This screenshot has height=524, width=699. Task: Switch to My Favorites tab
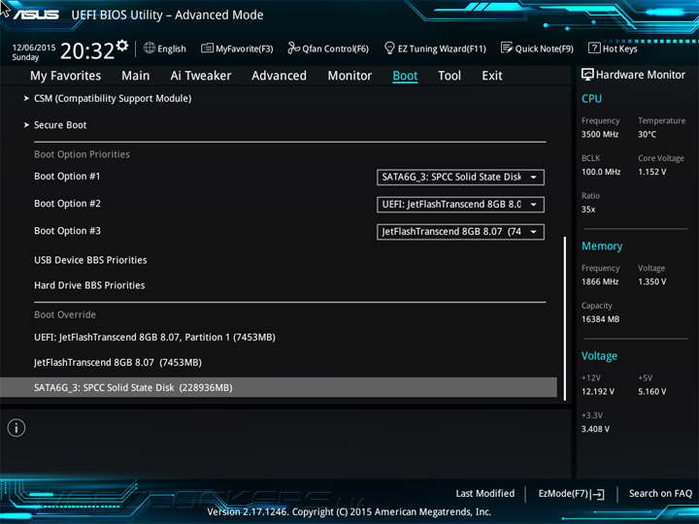[66, 76]
